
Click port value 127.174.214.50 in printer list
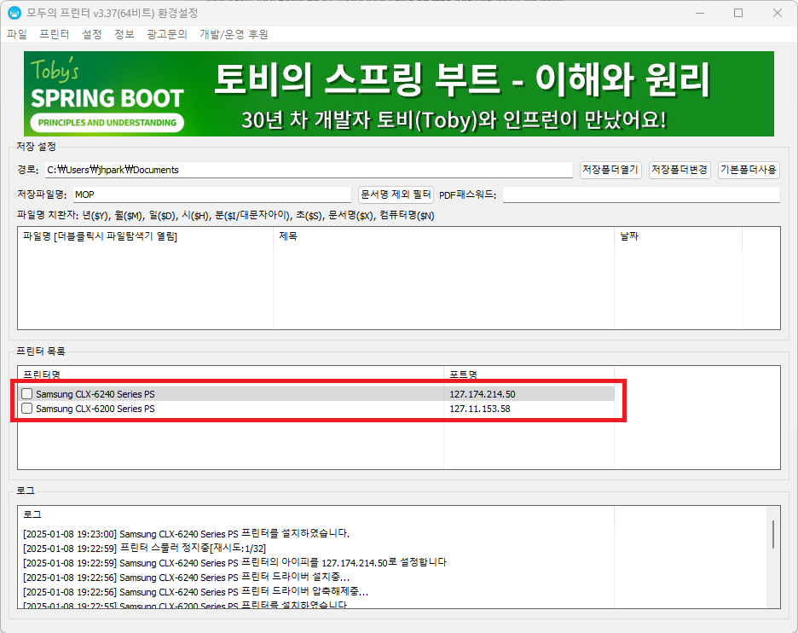[x=483, y=394]
